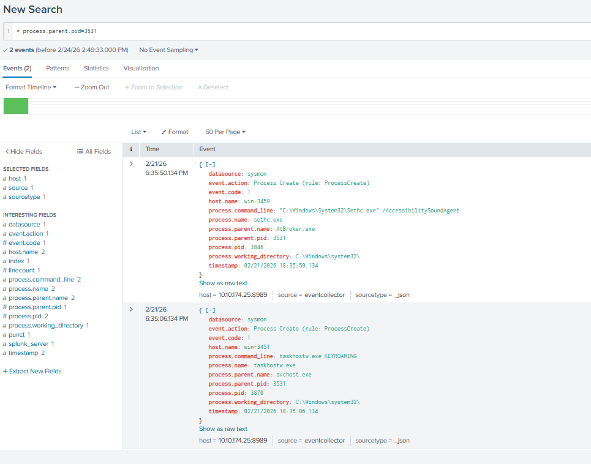Click the Format pencil button
Image resolution: width=591 pixels, height=464 pixels.
pos(175,132)
